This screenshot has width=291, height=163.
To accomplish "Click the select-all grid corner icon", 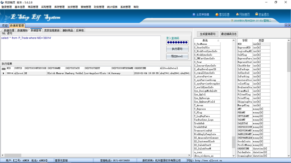I will point(3,69).
